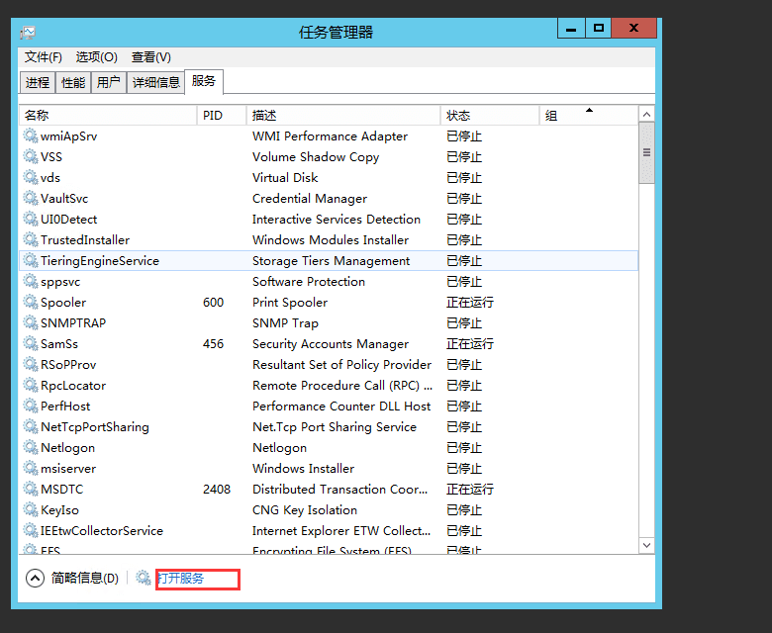The height and width of the screenshot is (633, 772).
Task: Click the gear icon beside RSoPProv
Action: tap(31, 364)
